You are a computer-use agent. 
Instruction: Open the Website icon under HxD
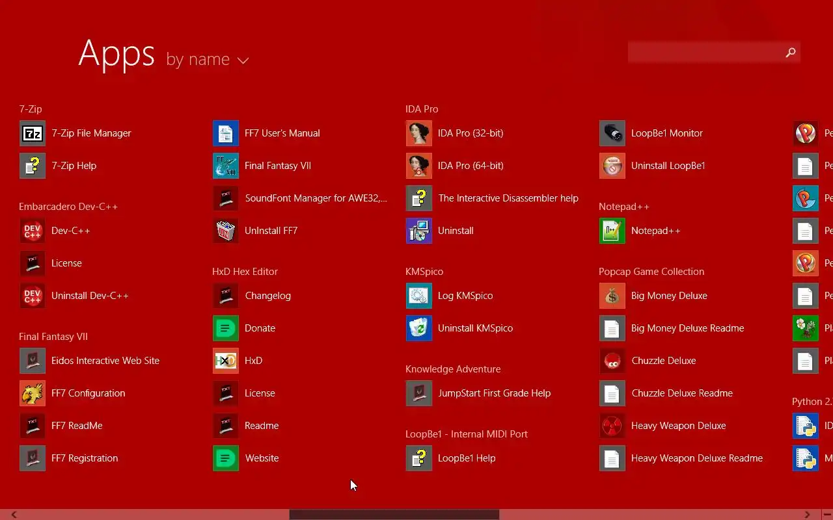tap(226, 458)
